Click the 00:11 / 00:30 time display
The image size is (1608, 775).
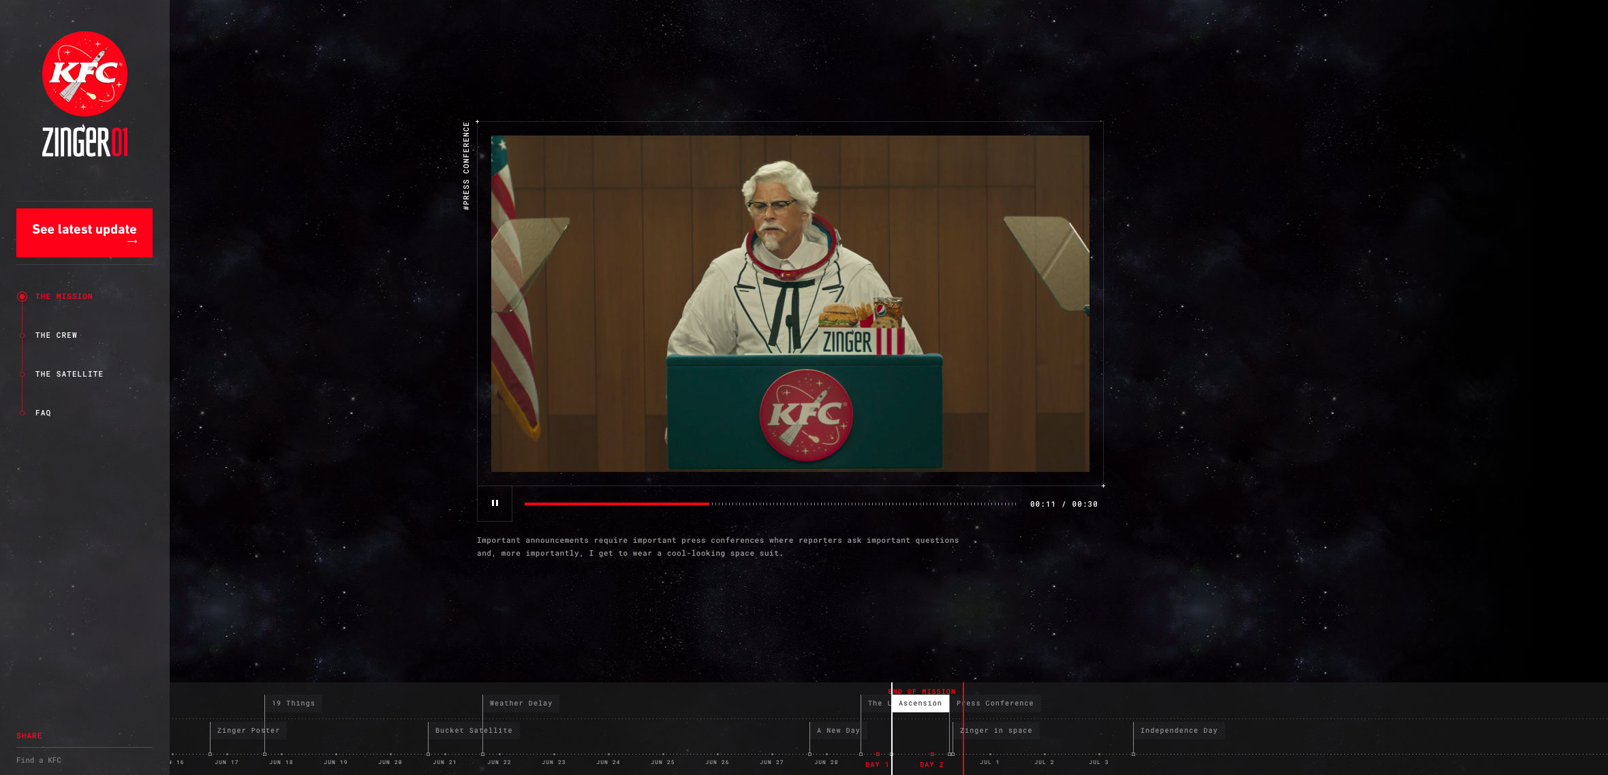(x=1064, y=505)
